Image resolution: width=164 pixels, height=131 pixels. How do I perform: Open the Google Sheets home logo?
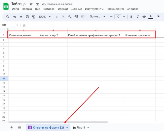point(6,6)
